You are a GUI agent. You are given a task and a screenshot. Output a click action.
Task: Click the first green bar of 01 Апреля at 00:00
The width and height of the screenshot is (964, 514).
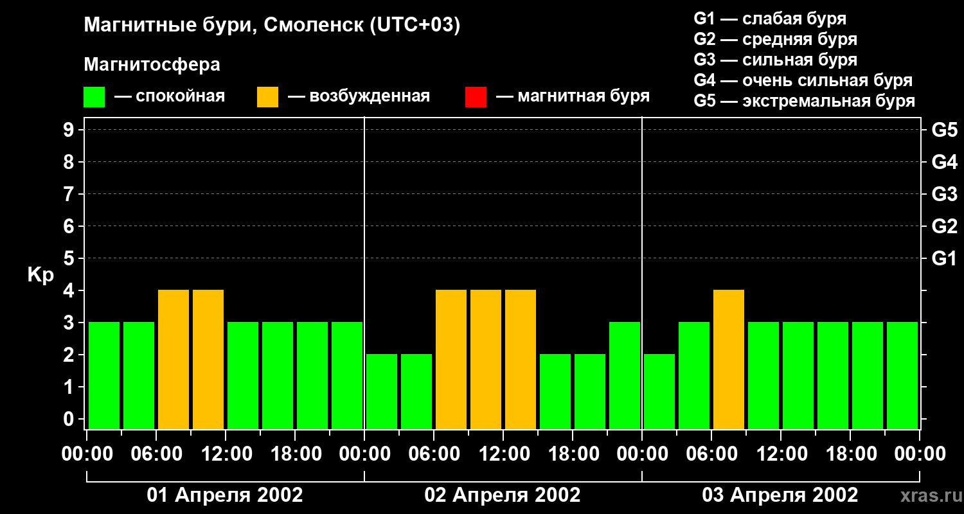(x=104, y=375)
